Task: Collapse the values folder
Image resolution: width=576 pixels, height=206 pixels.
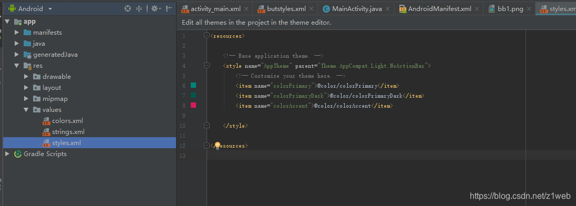Action: click(26, 110)
